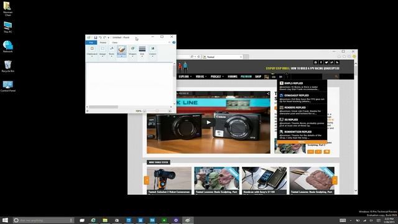
Task: Open the Control Panel desktop icon
Action: (x=7, y=86)
